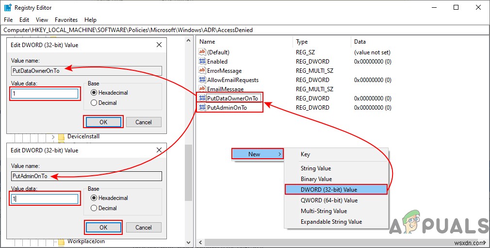Screen dimensions: 490x248
Task: Click the Enabled DWORD value icon
Action: (x=202, y=62)
